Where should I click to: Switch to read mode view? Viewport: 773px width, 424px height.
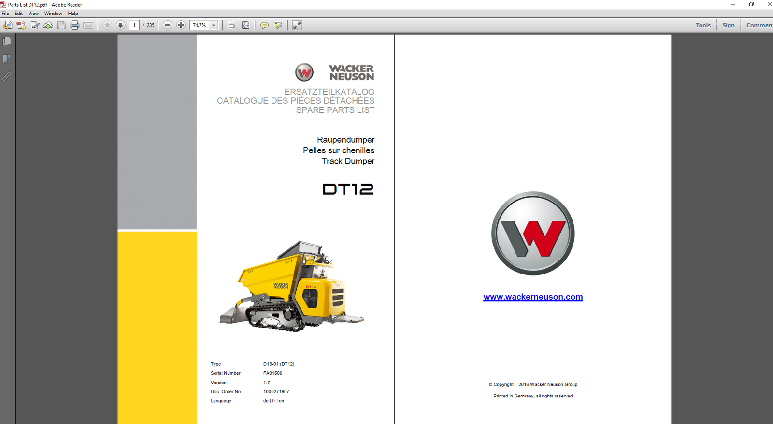(297, 25)
